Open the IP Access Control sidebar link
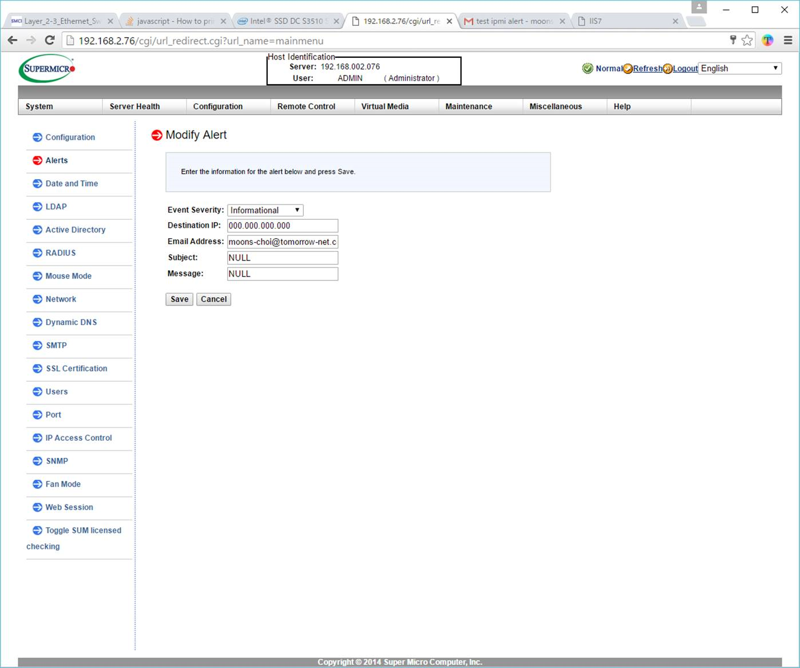This screenshot has width=800, height=668. pyautogui.click(x=78, y=438)
